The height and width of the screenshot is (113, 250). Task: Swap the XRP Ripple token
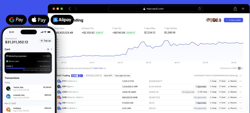pos(213,87)
